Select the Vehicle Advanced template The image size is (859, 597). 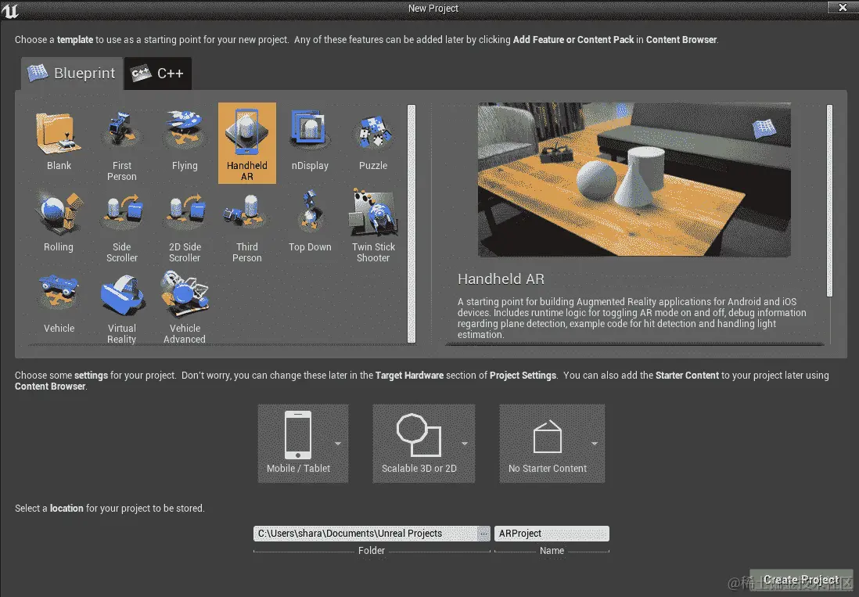[185, 304]
